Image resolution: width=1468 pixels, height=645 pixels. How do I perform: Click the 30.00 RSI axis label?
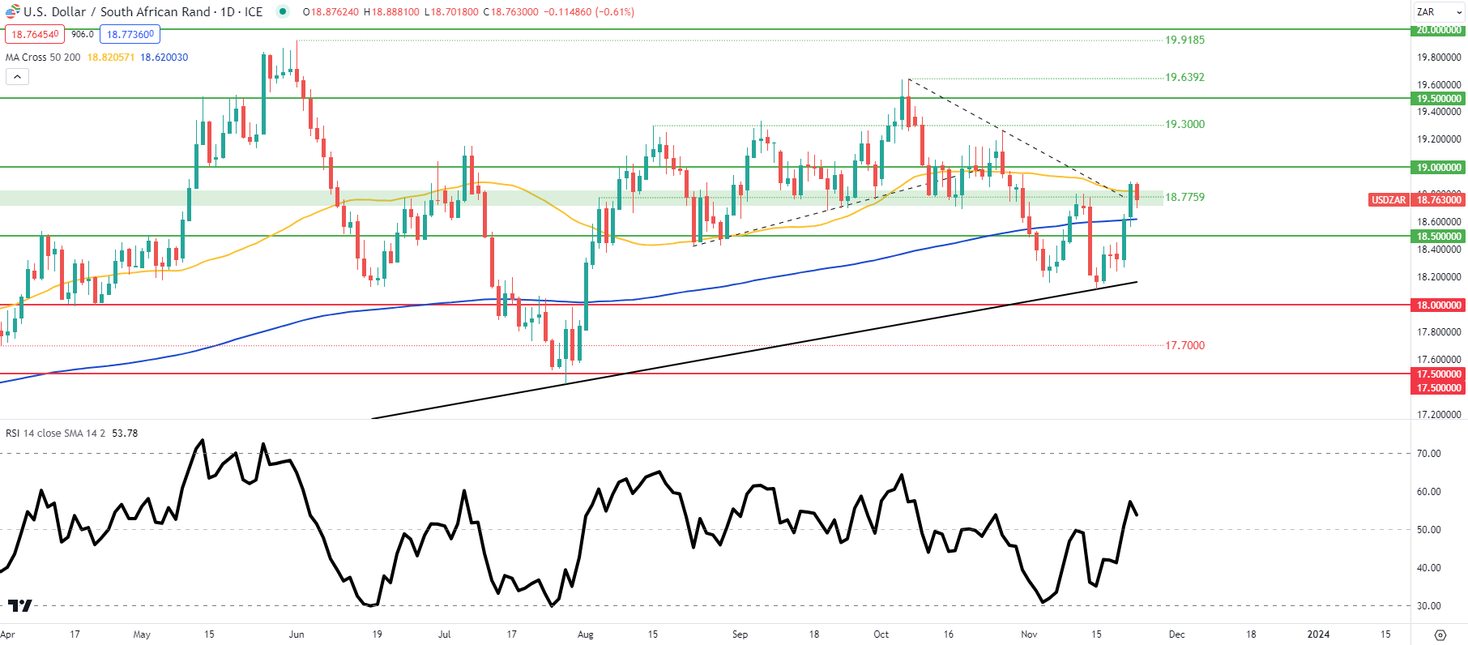1428,605
